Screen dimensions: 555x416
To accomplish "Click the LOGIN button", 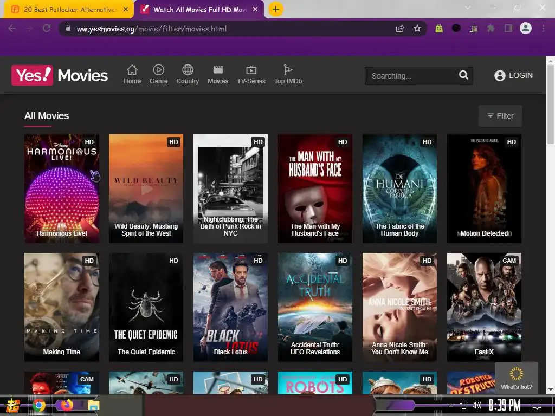I will pyautogui.click(x=514, y=75).
